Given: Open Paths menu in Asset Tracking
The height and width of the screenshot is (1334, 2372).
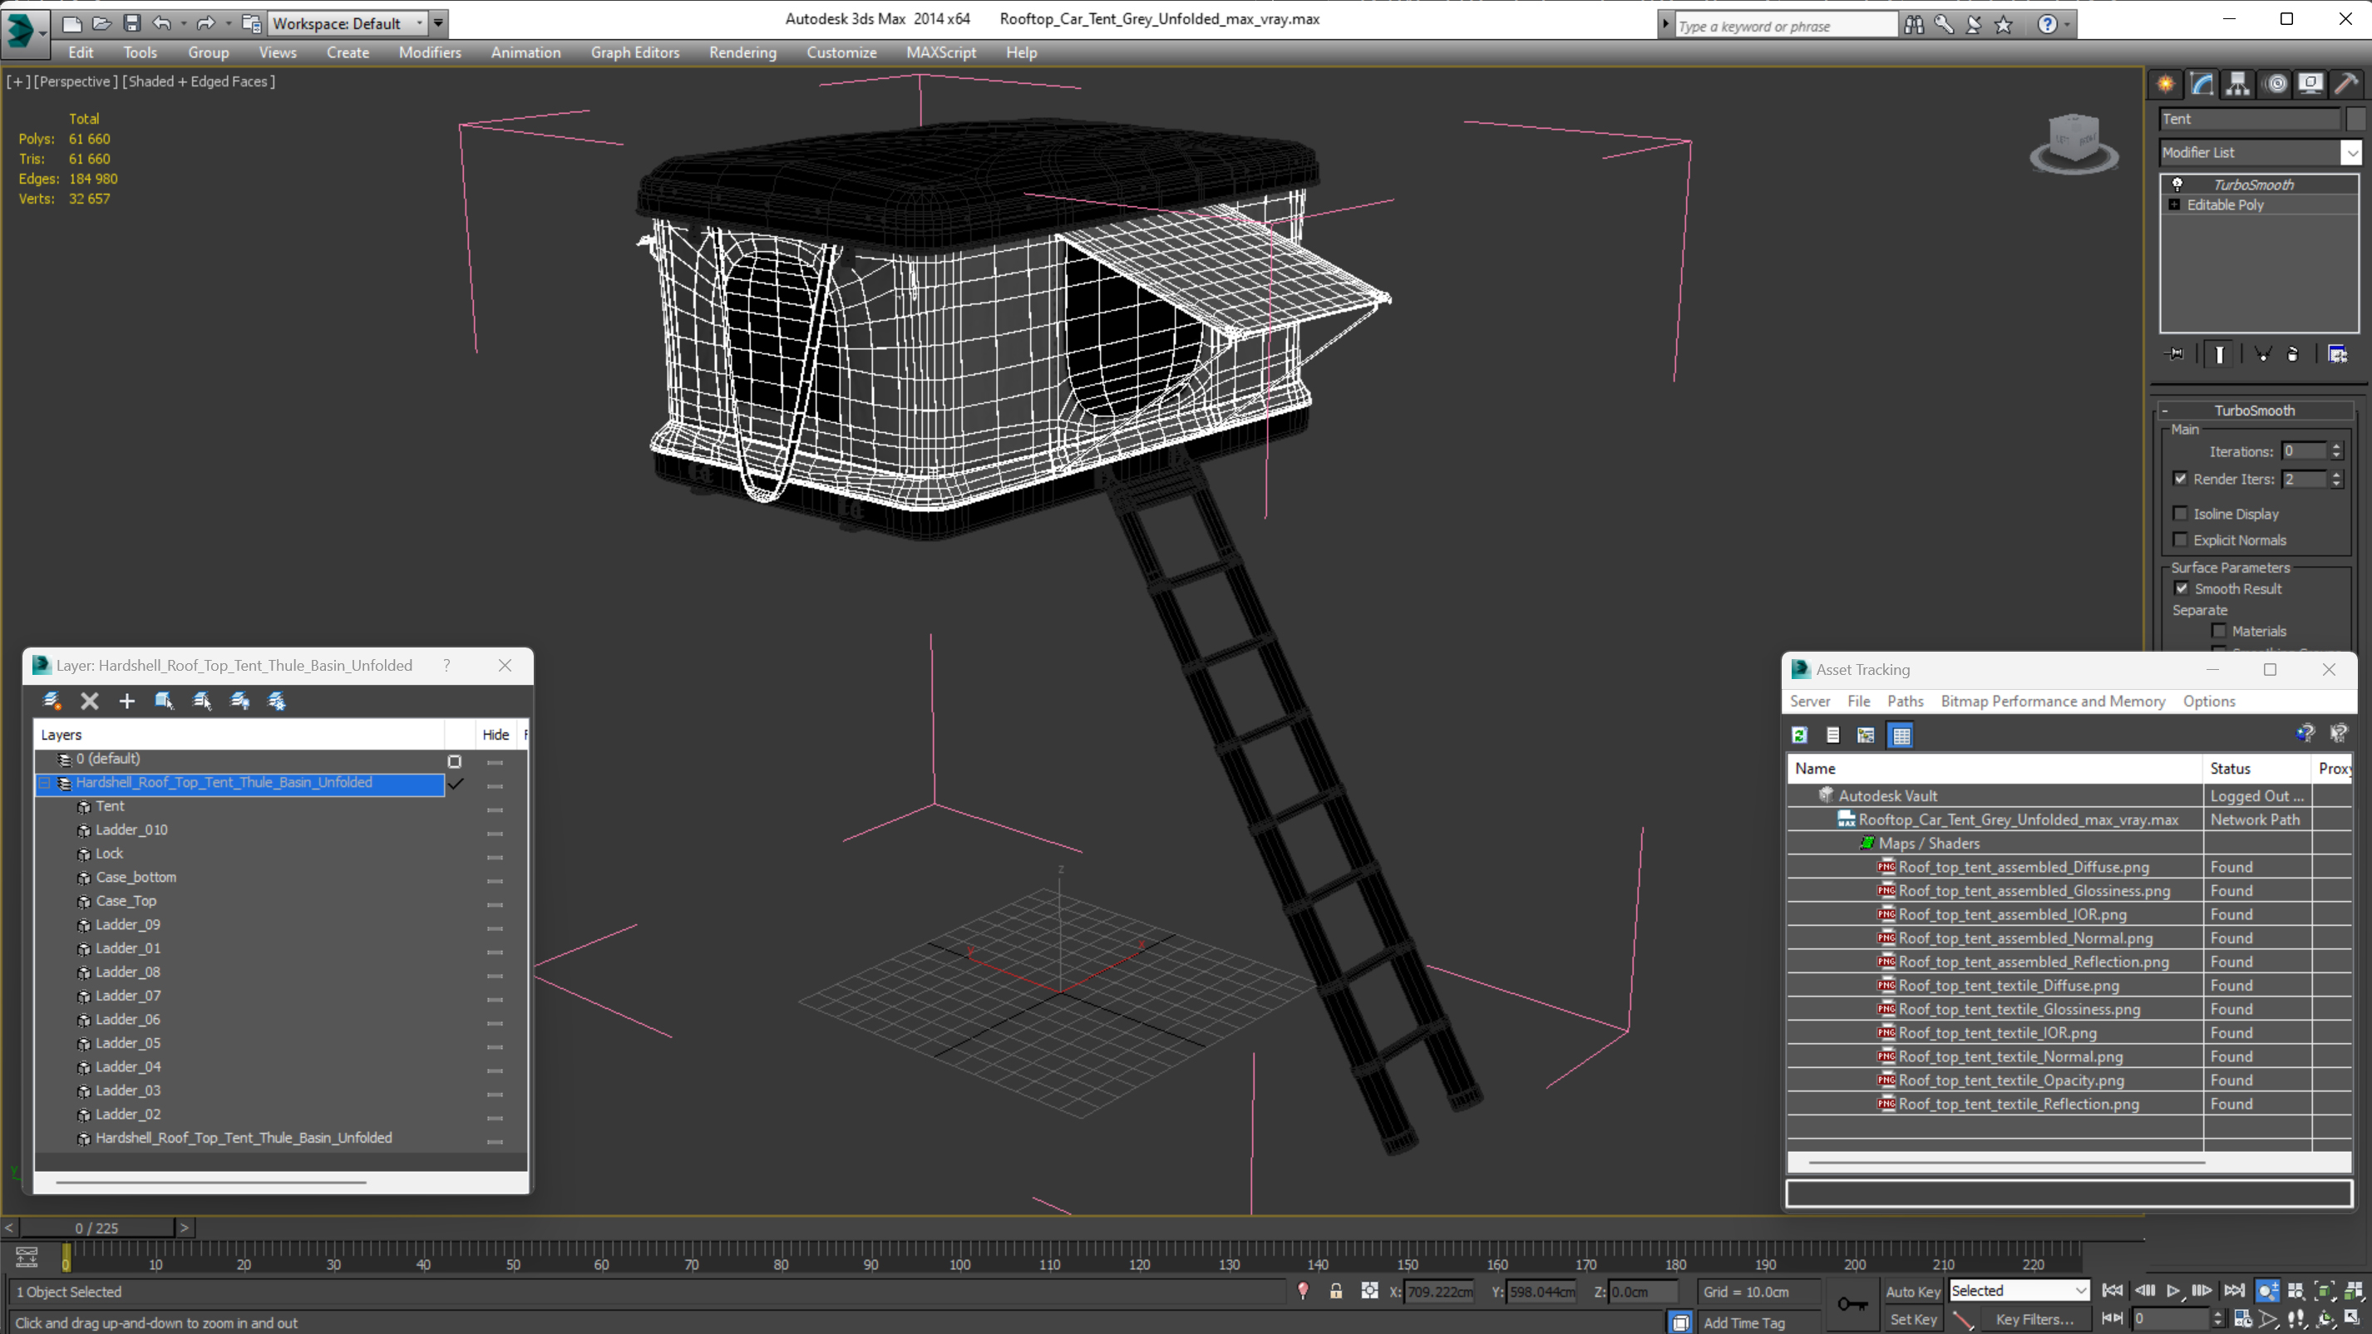Looking at the screenshot, I should pos(1904,701).
